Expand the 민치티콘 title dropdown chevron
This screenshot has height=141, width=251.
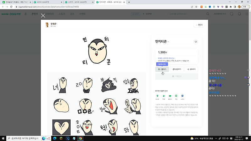pos(168,42)
